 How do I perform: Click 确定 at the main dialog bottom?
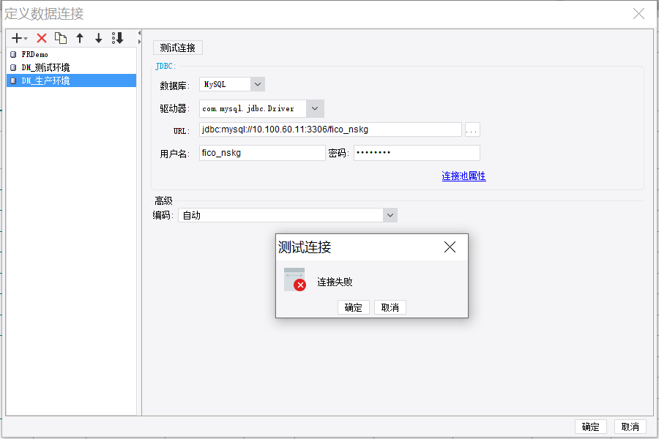(x=590, y=427)
